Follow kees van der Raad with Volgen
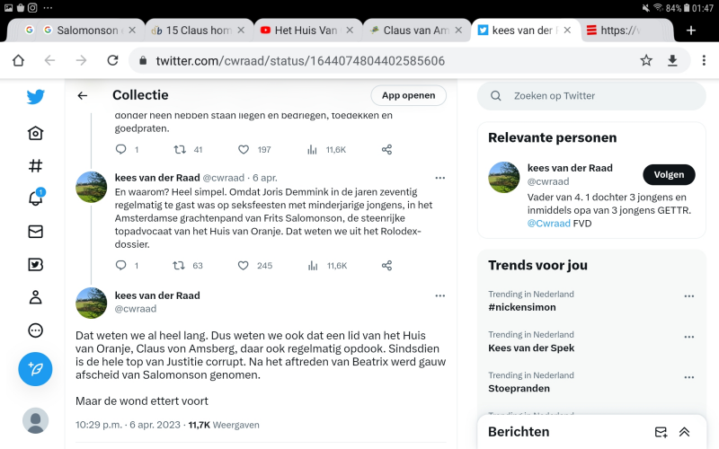The image size is (719, 449). coord(669,174)
